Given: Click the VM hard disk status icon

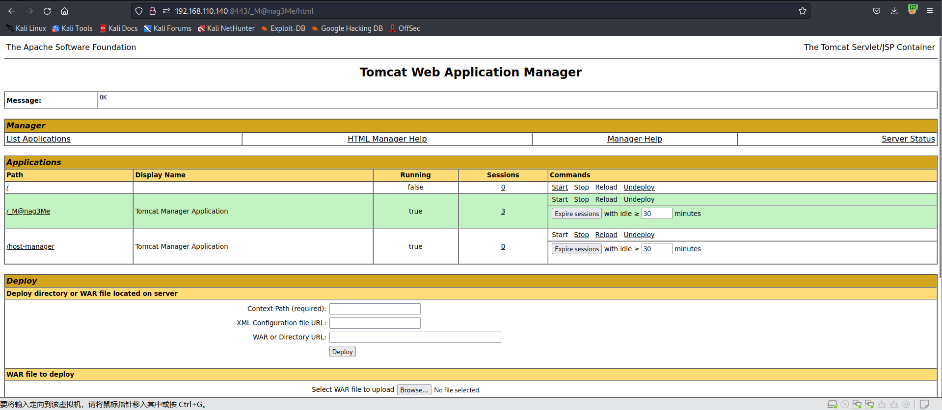Looking at the screenshot, I should pyautogui.click(x=832, y=404).
